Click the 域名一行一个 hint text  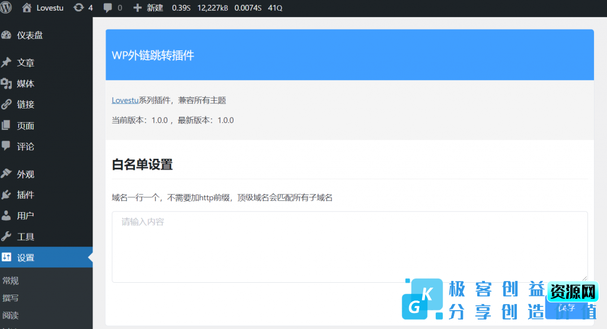tap(222, 198)
